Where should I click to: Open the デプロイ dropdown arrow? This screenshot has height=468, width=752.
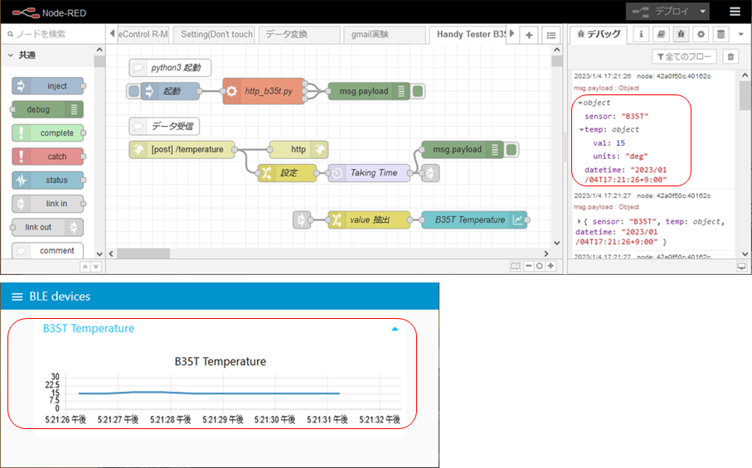703,12
